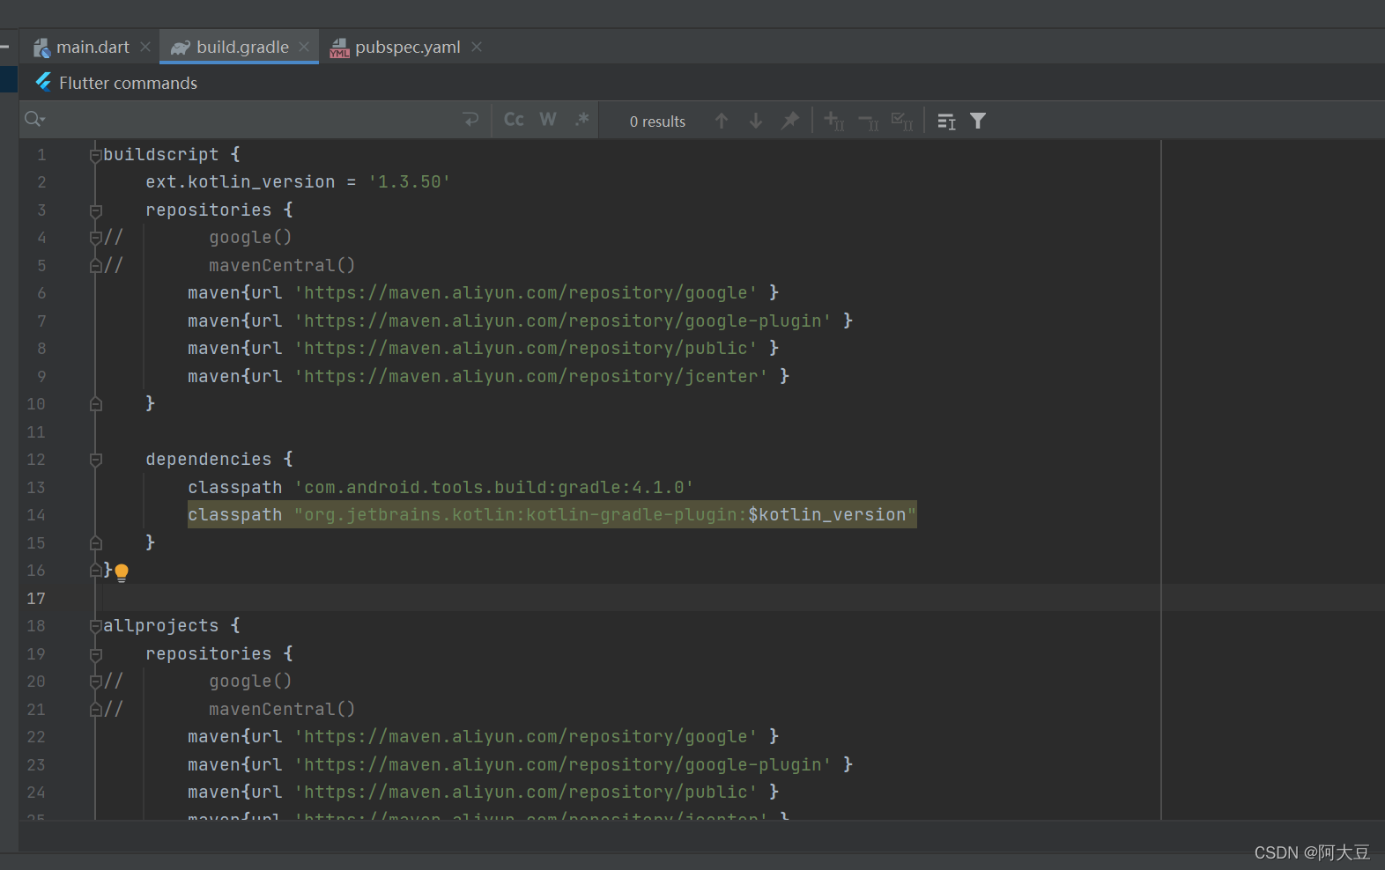Toggle fold marker at commented line 20
Viewport: 1385px width, 870px height.
point(95,682)
